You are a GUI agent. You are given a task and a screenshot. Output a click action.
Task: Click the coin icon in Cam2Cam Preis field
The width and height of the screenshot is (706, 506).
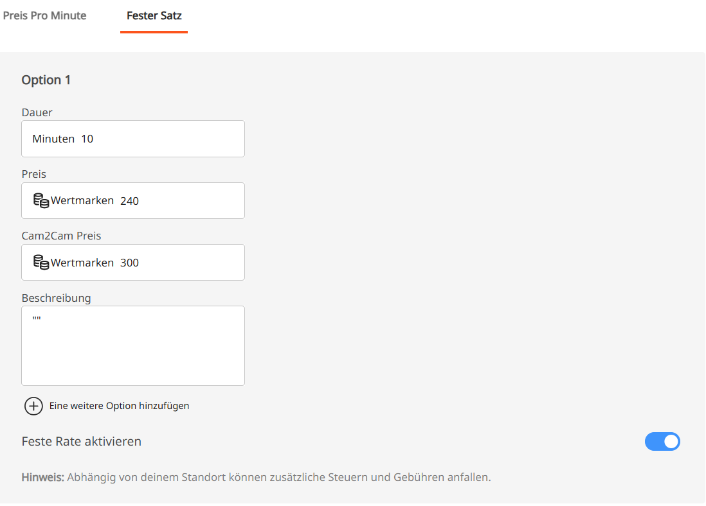click(x=41, y=262)
